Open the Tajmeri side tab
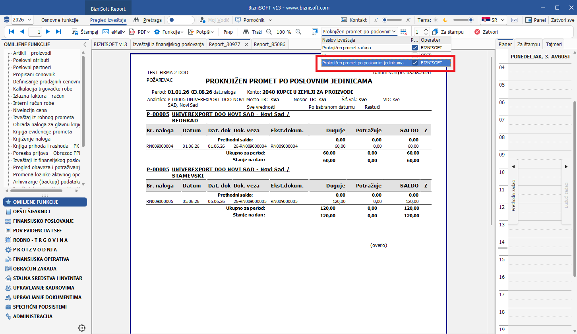 click(554, 44)
